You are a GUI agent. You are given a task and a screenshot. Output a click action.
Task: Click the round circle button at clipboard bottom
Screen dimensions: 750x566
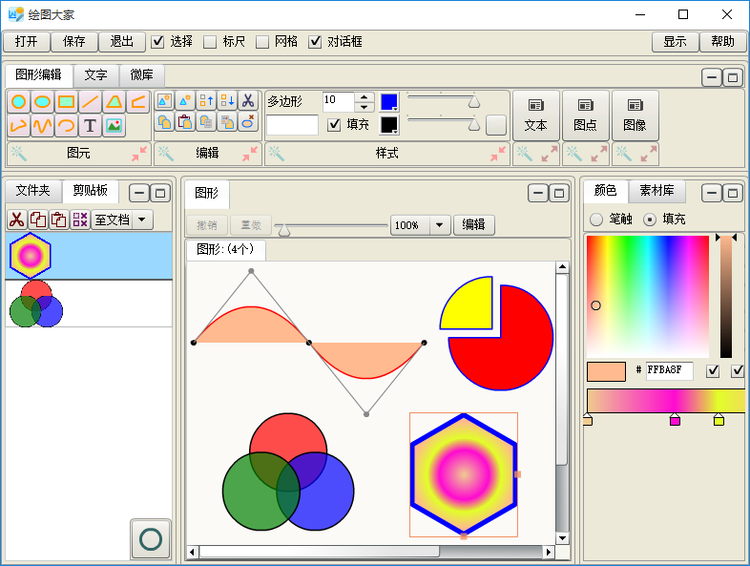coord(151,539)
